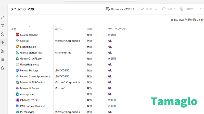The image size is (204, 114).
Task: Sort by the 状態 column header
Action: coord(89,29)
